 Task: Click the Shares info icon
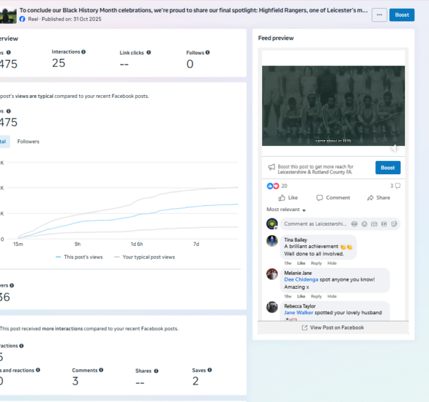pos(156,371)
